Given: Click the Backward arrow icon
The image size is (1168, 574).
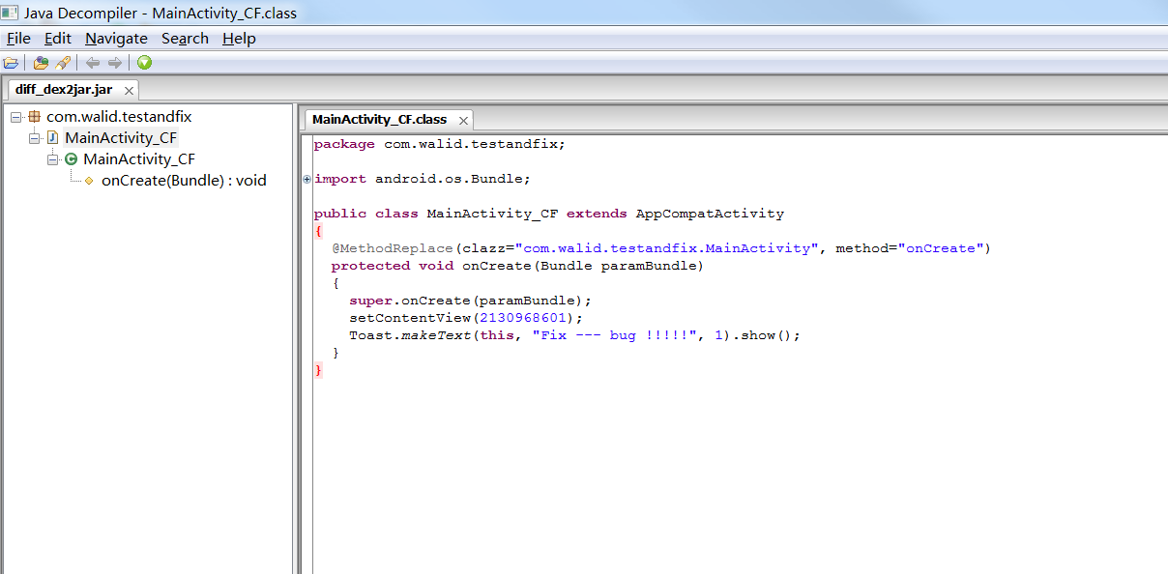Looking at the screenshot, I should pyautogui.click(x=93, y=63).
